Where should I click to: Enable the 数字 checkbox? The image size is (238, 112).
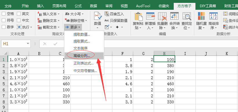3,27
